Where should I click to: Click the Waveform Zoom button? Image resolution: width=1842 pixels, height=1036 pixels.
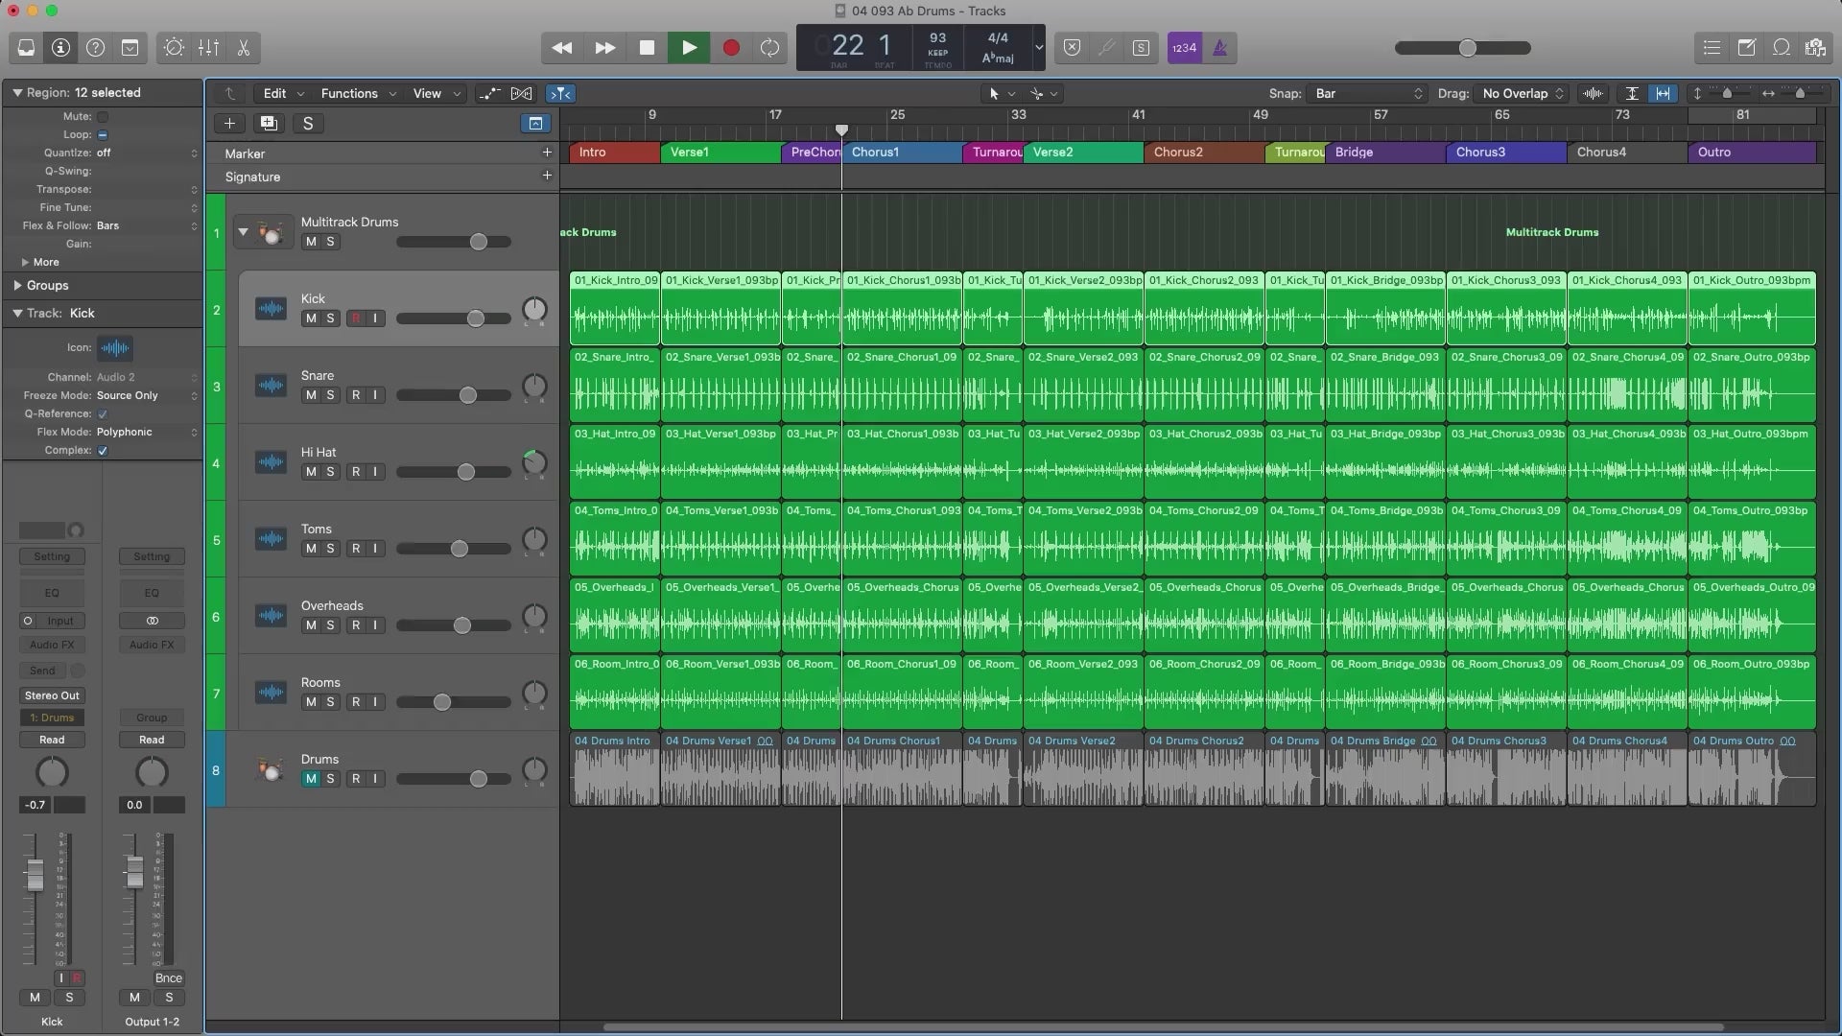(x=1593, y=93)
